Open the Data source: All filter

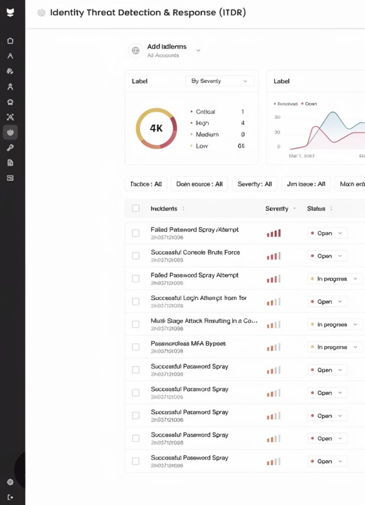pyautogui.click(x=199, y=184)
